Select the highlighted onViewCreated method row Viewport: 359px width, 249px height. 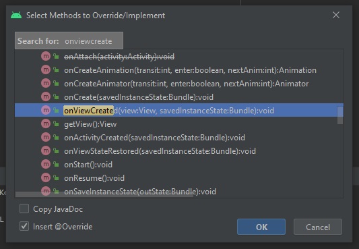[x=179, y=110]
